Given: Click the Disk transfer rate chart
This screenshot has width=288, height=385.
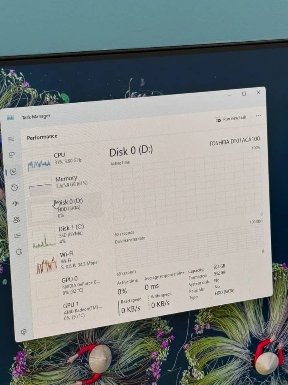Looking at the screenshot, I should coord(189,247).
